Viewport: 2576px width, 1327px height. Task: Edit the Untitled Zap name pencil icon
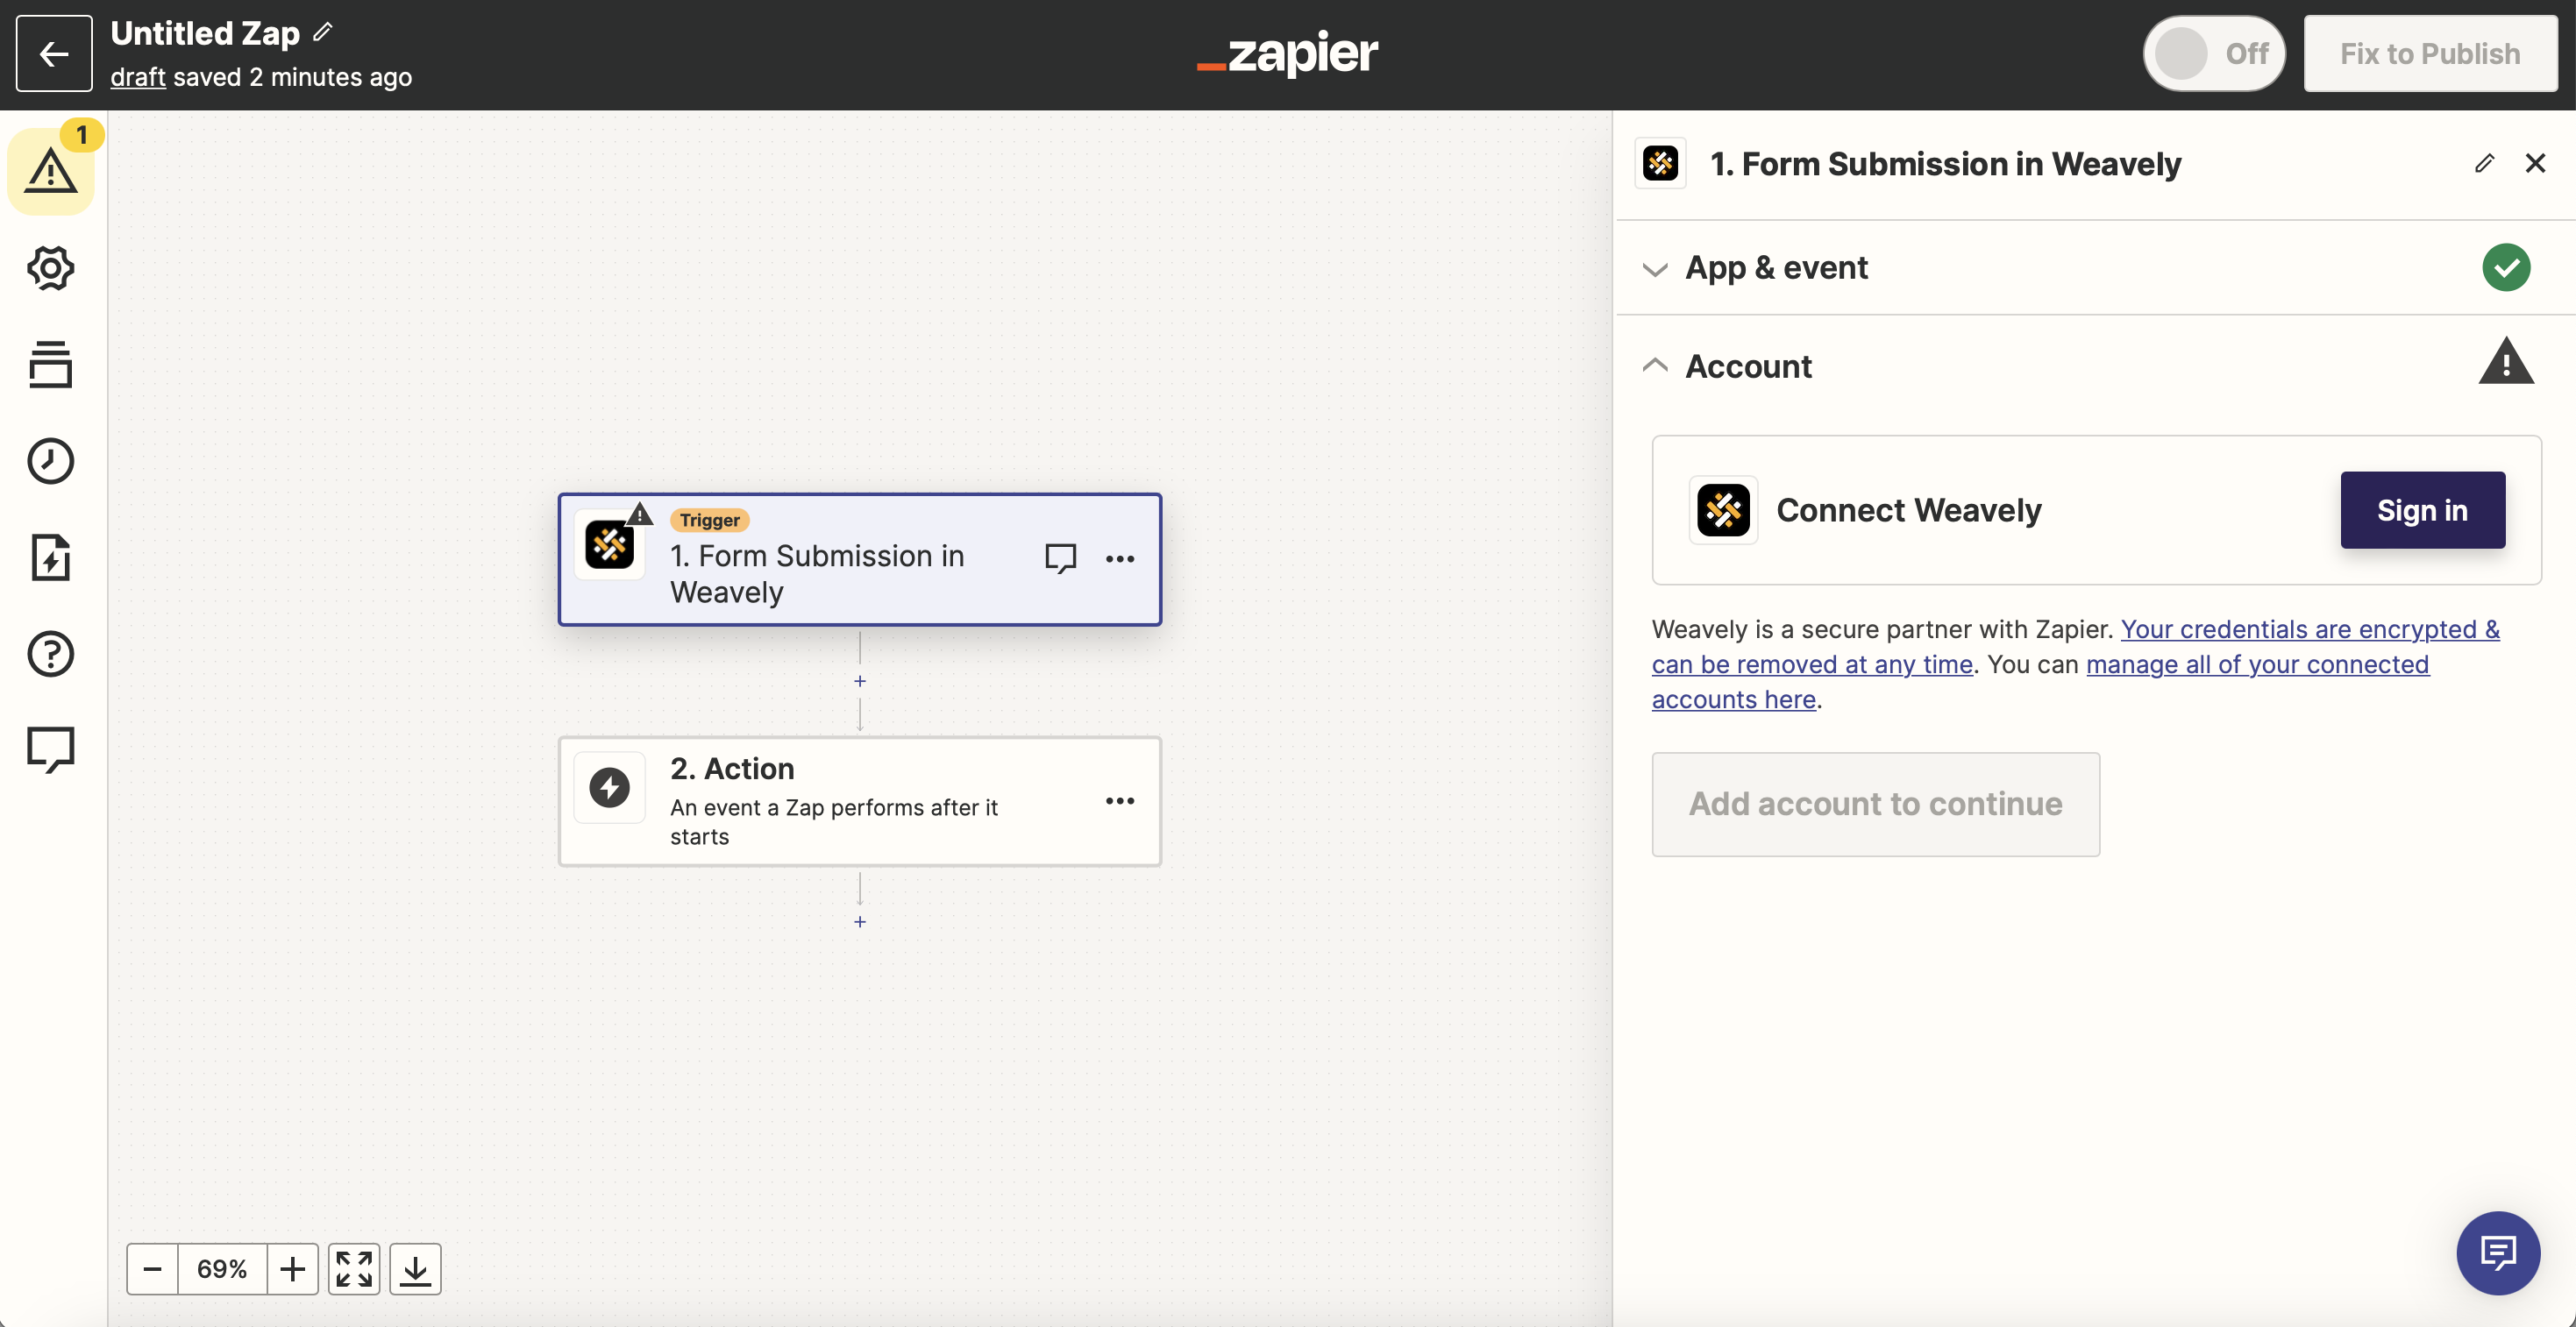point(322,32)
